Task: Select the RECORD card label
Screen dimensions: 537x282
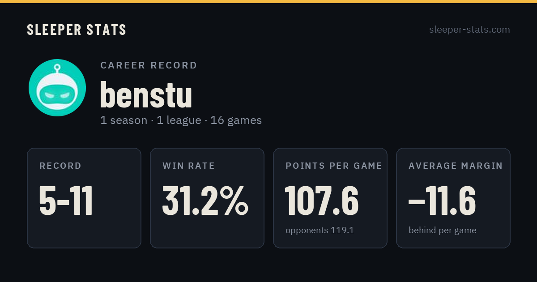Action: [60, 166]
